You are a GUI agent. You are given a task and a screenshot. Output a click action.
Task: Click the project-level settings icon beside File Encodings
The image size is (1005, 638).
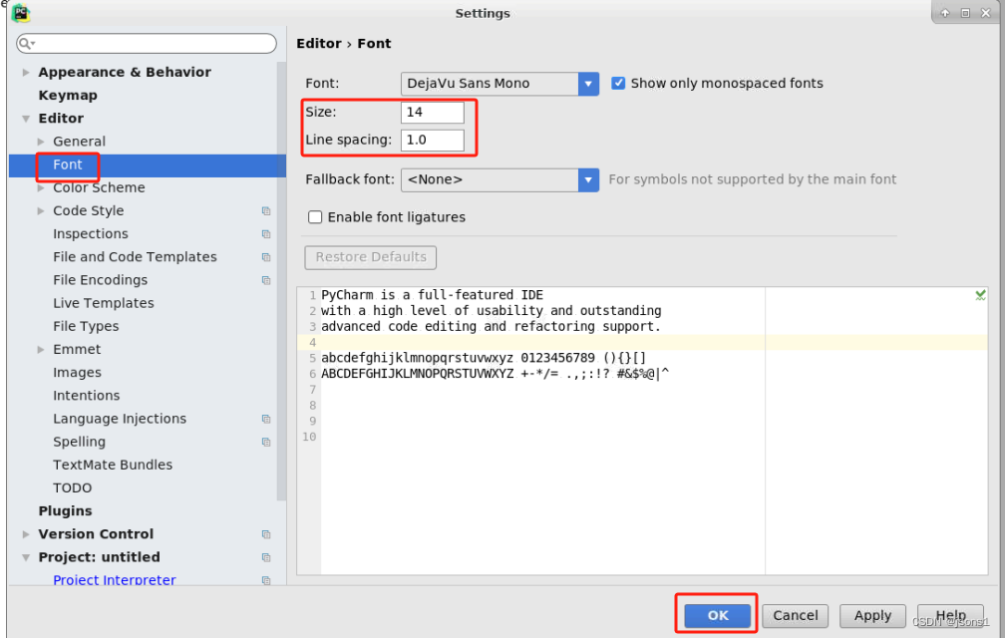coord(266,280)
